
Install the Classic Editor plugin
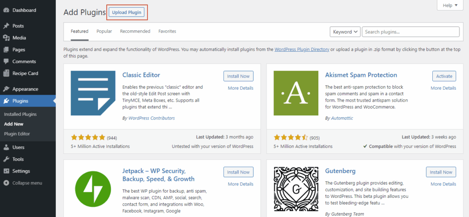(238, 76)
